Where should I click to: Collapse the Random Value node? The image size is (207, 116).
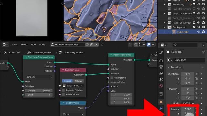(63, 103)
